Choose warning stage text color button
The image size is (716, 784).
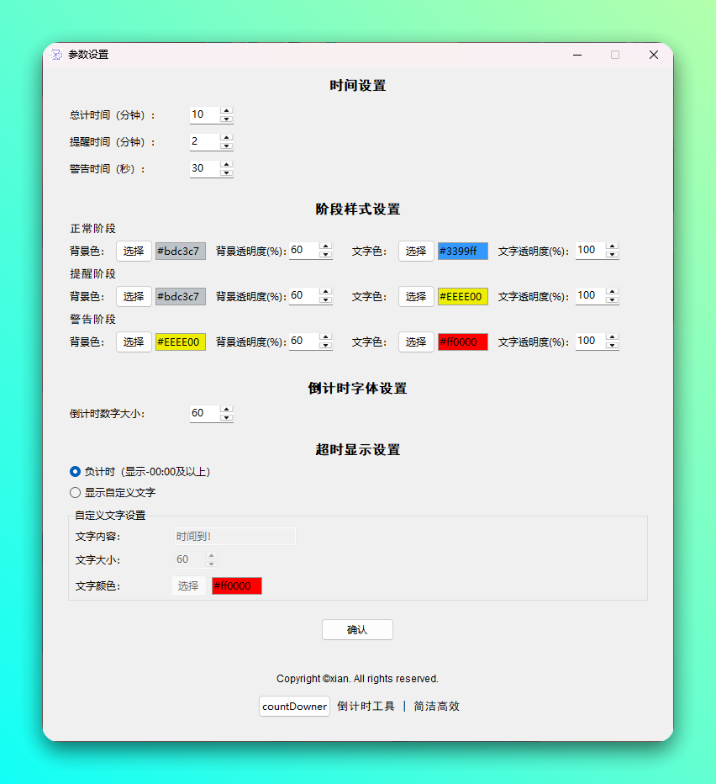[x=416, y=342]
